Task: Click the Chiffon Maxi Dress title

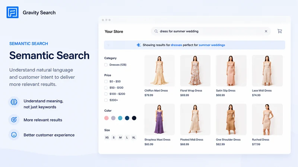Action: pyautogui.click(x=156, y=91)
